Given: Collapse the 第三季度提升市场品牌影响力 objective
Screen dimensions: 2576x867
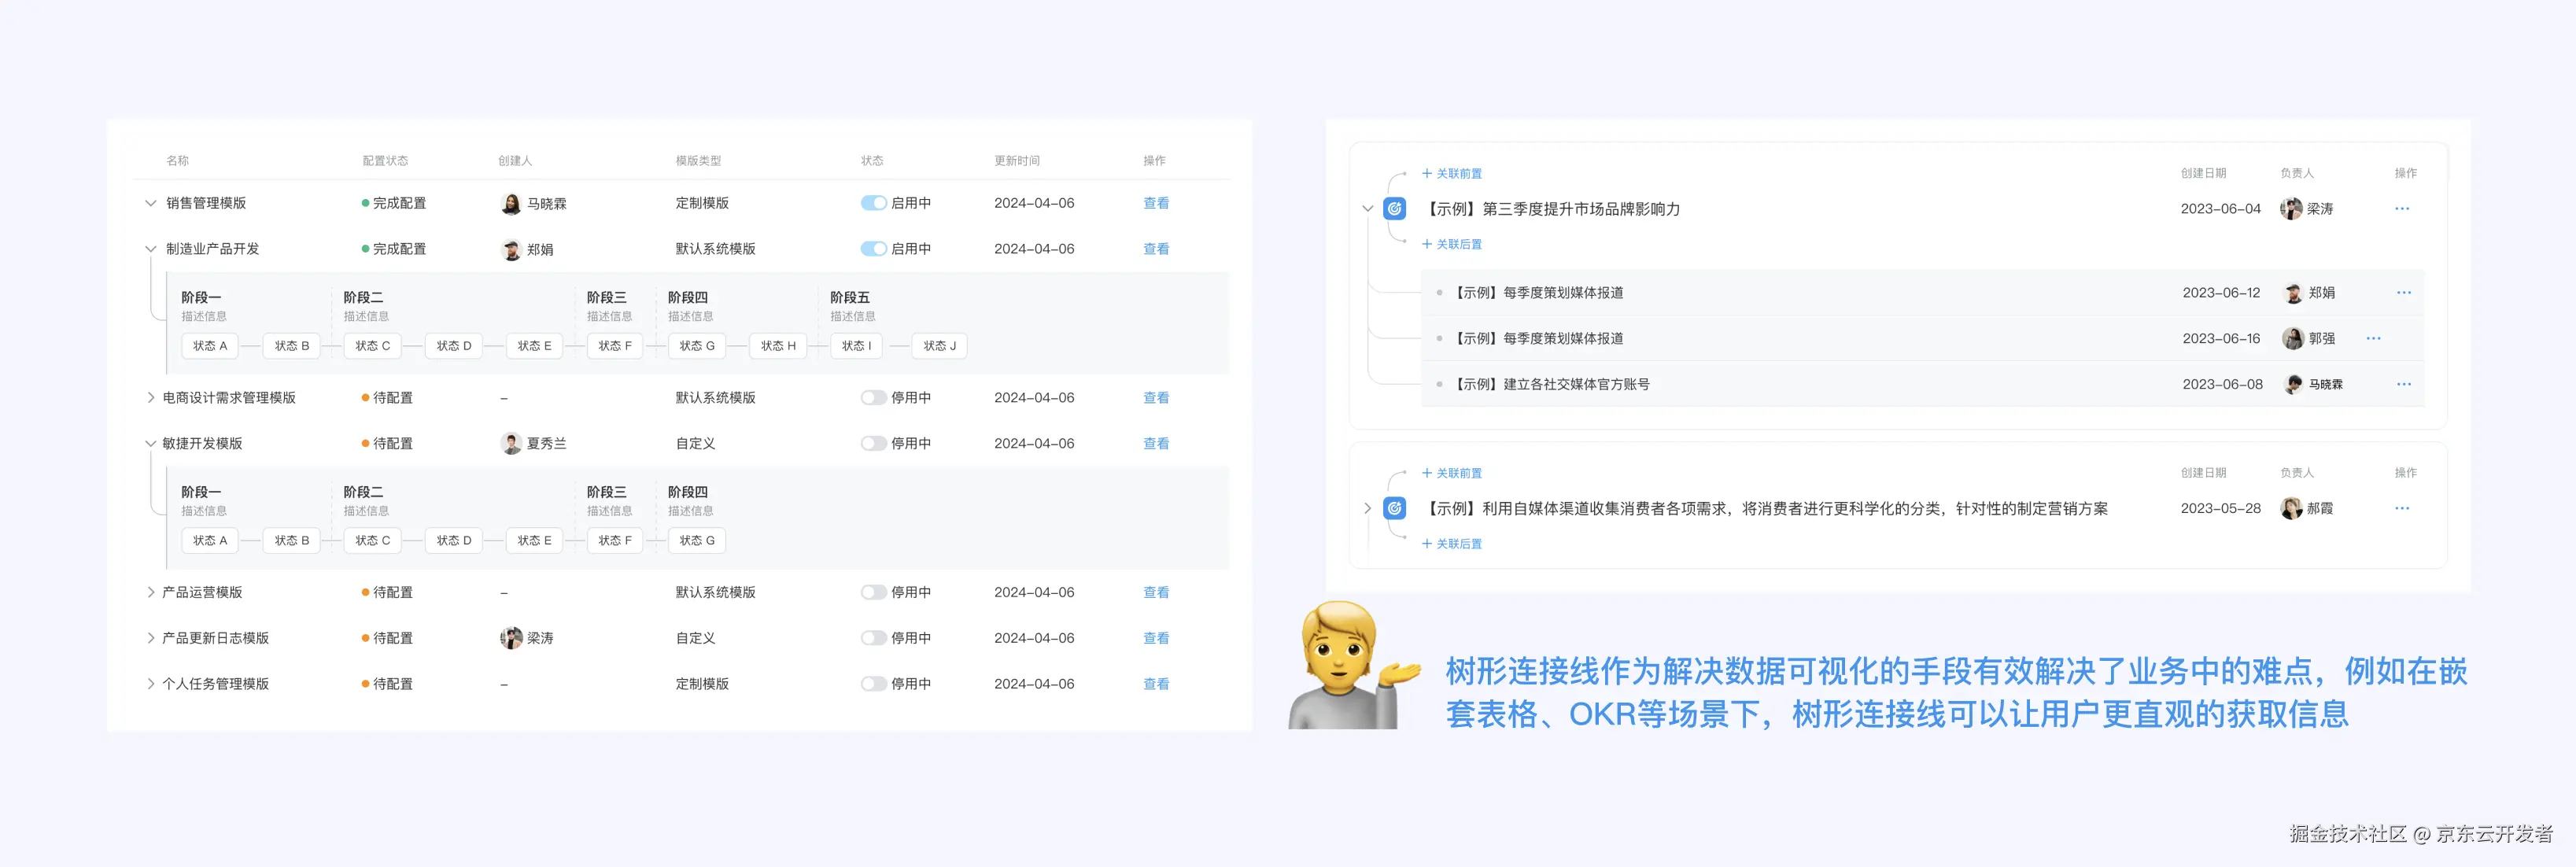Looking at the screenshot, I should pyautogui.click(x=1367, y=209).
